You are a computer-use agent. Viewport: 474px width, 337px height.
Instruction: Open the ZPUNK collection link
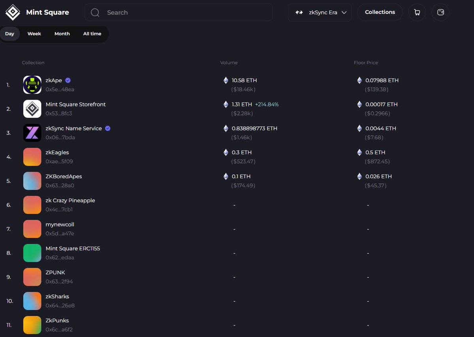click(55, 273)
